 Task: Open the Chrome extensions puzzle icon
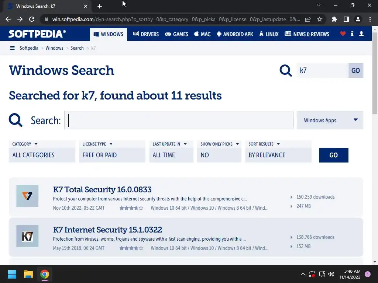tap(334, 19)
